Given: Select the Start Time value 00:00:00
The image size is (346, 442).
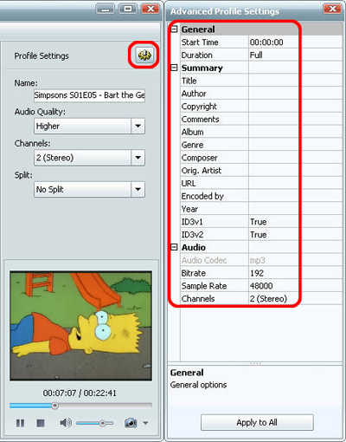Looking at the screenshot, I should click(x=266, y=42).
